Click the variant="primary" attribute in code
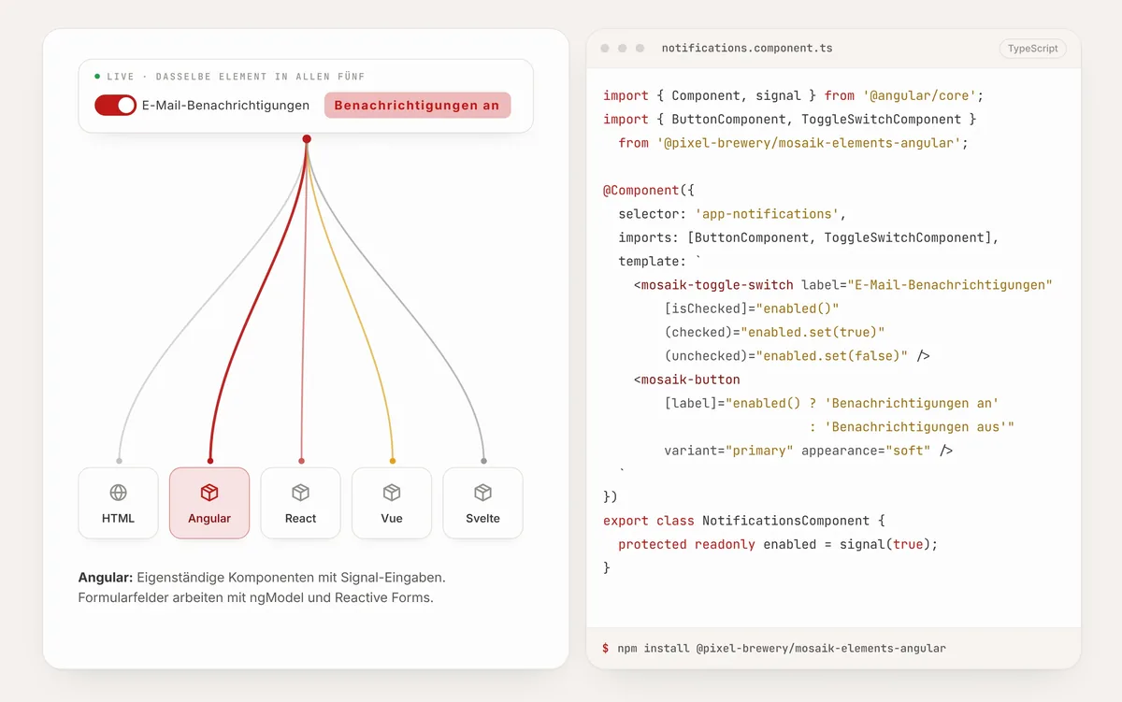The height and width of the screenshot is (702, 1122). tap(728, 451)
